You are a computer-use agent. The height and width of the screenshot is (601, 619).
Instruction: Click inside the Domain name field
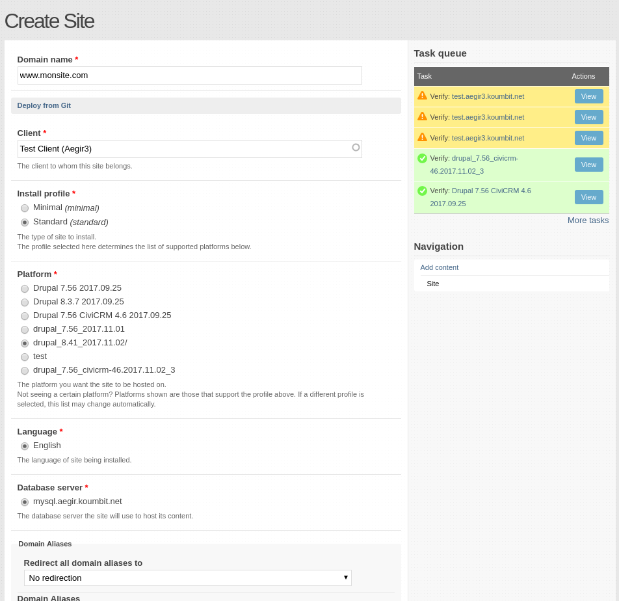pyautogui.click(x=189, y=75)
